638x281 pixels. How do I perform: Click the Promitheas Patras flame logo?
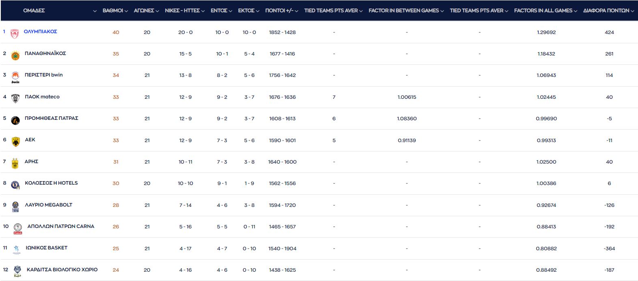[15, 120]
